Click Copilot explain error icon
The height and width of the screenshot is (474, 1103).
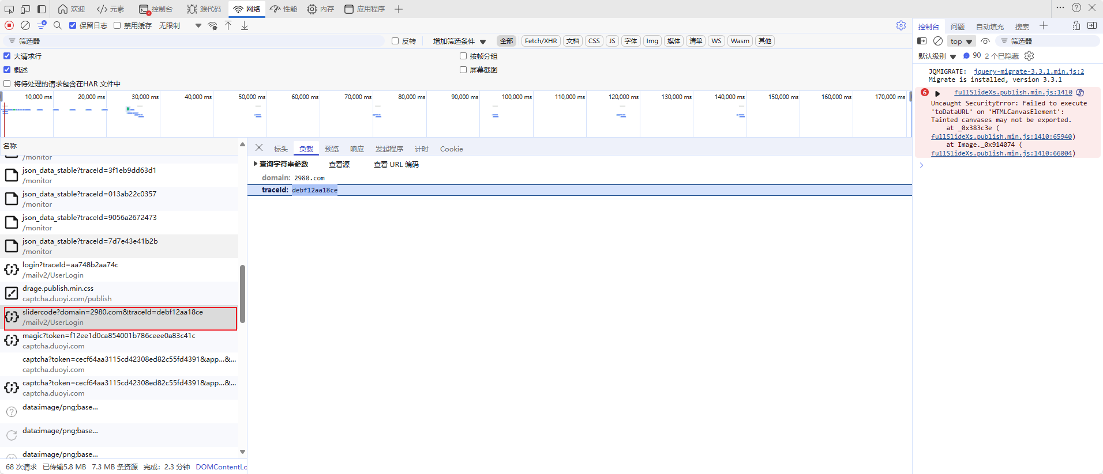1080,92
